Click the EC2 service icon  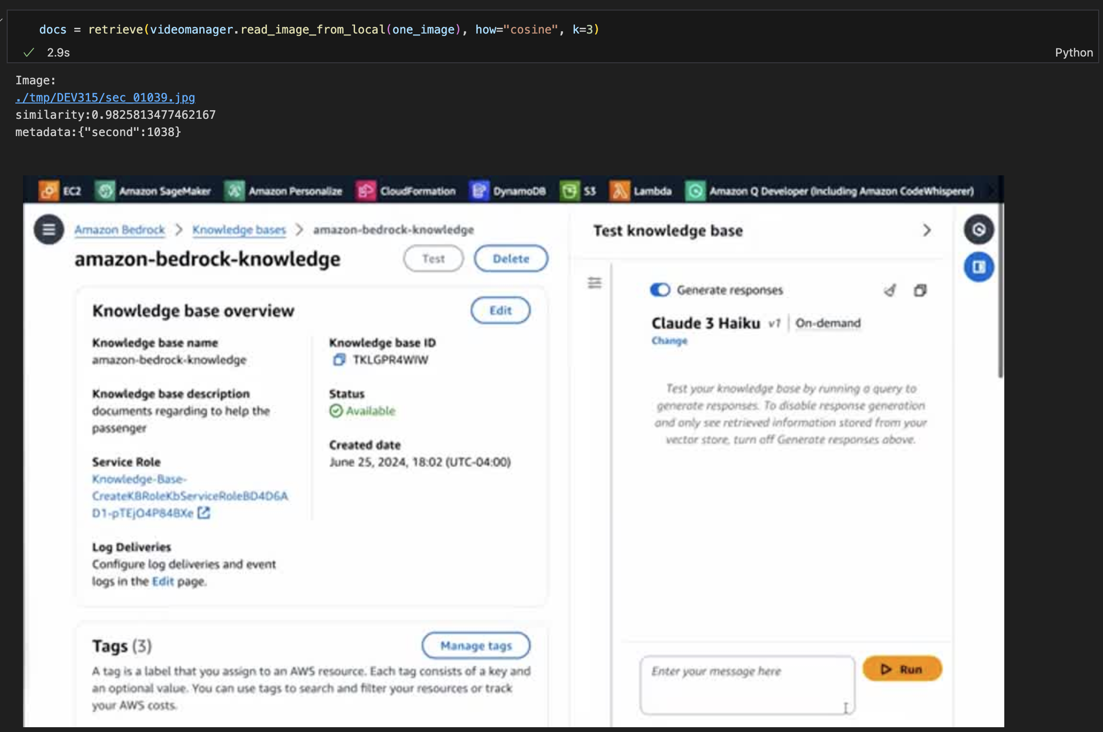point(49,191)
